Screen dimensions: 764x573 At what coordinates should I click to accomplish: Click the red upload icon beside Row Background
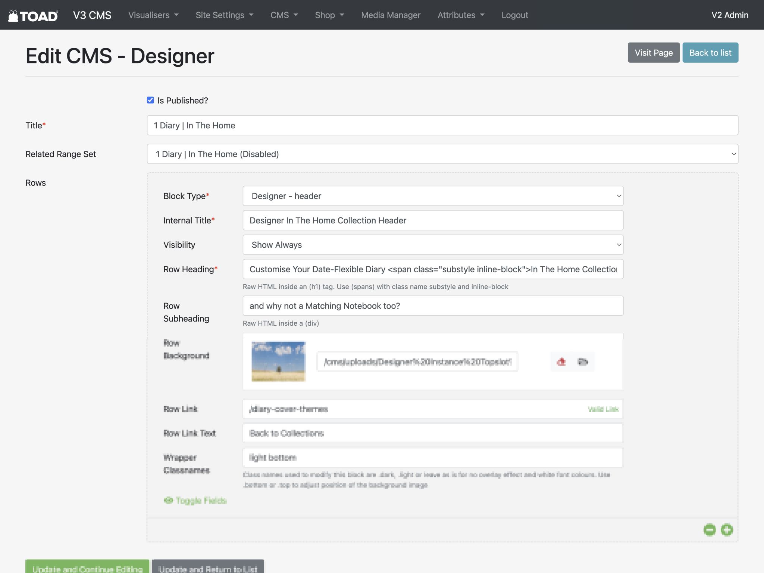[561, 361]
